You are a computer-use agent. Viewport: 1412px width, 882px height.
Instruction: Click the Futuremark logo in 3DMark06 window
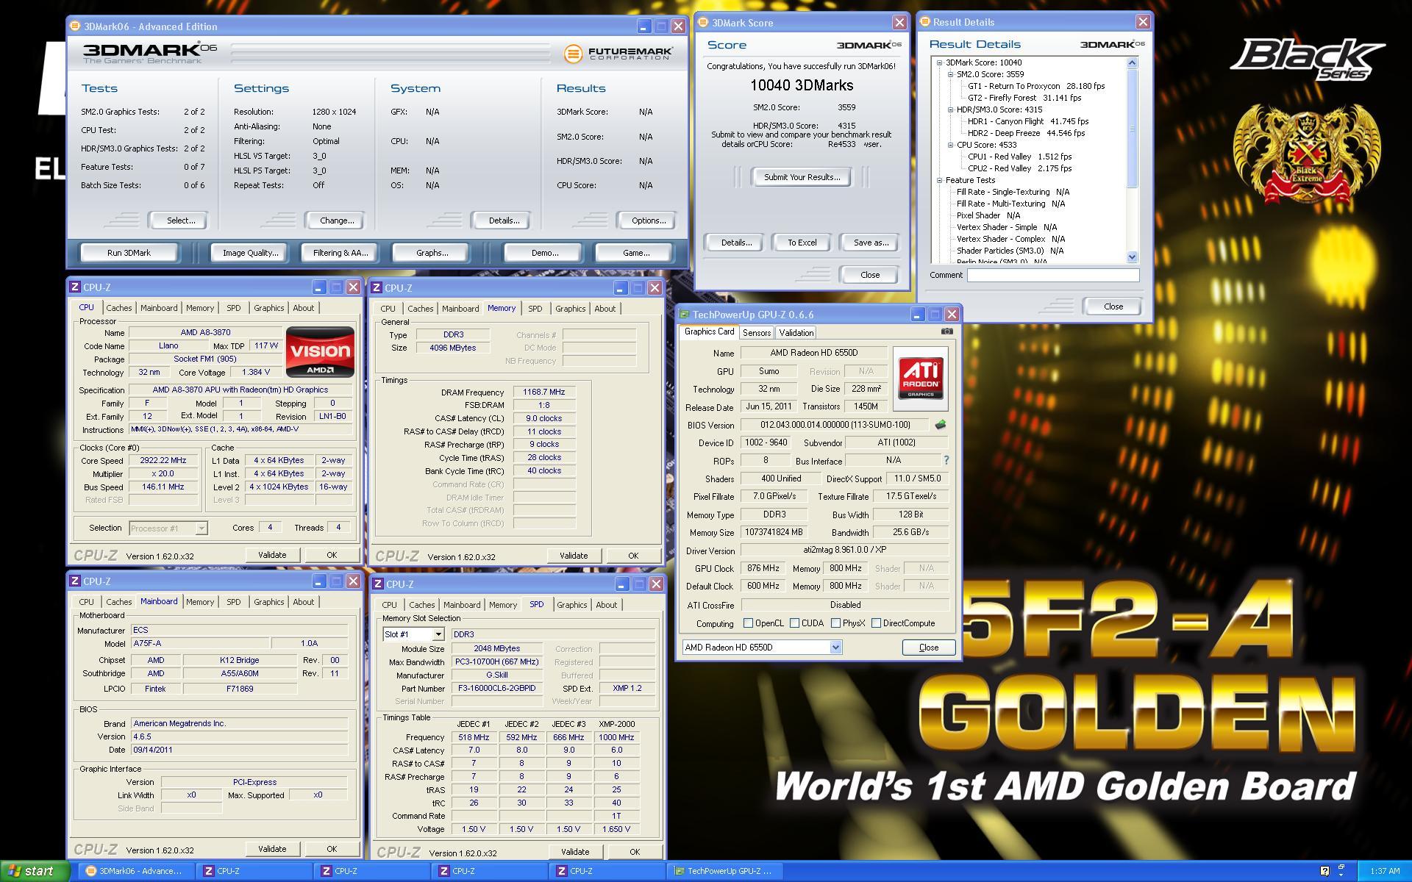click(618, 54)
